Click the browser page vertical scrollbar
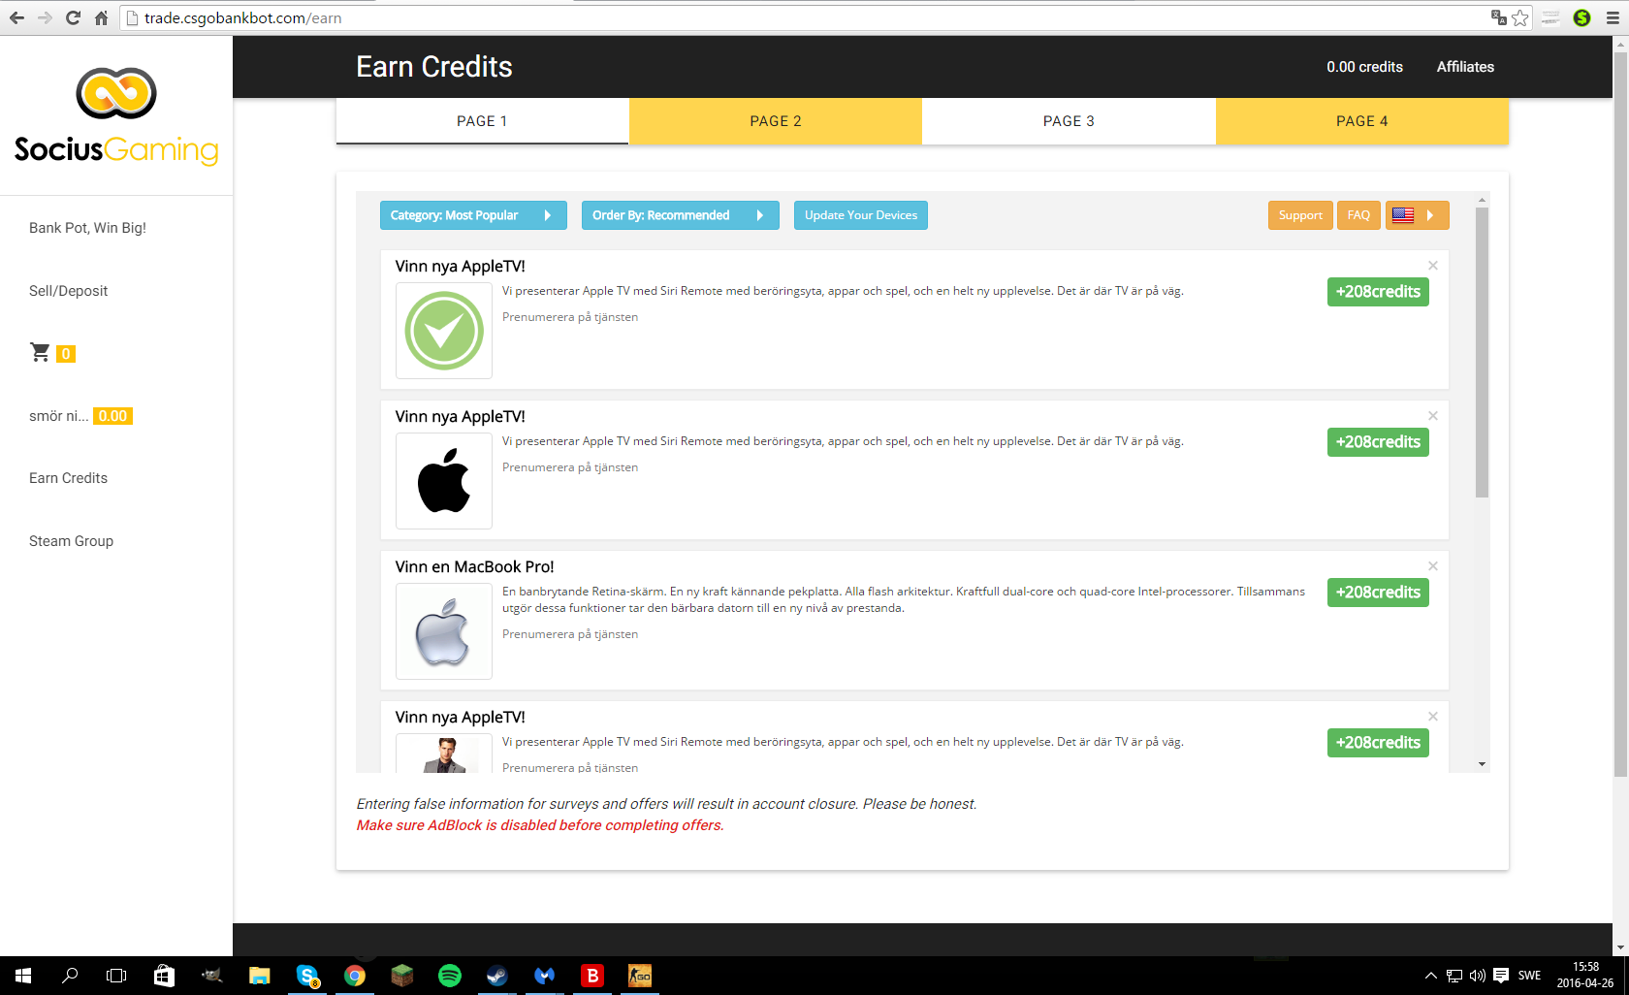The height and width of the screenshot is (995, 1629). (x=1620, y=414)
